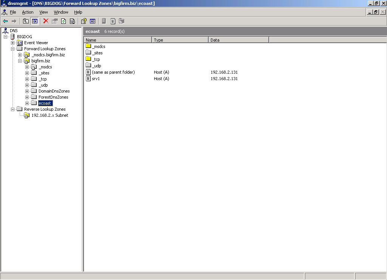This screenshot has height=280, width=387.
Task: Minimize the inner MMC child window
Action: point(370,12)
